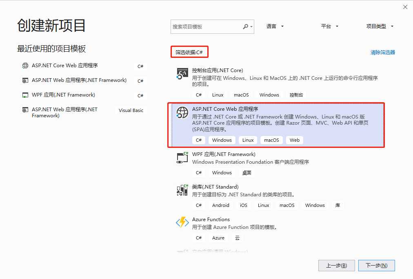Viewport: 413px width, 279px height.
Task: Open the 平台 platform filter dropdown
Action: pyautogui.click(x=329, y=26)
